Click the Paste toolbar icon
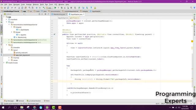The height and width of the screenshot is (110, 196). pyautogui.click(x=25, y=8)
